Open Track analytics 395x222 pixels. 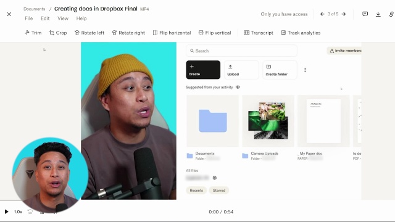pyautogui.click(x=301, y=33)
